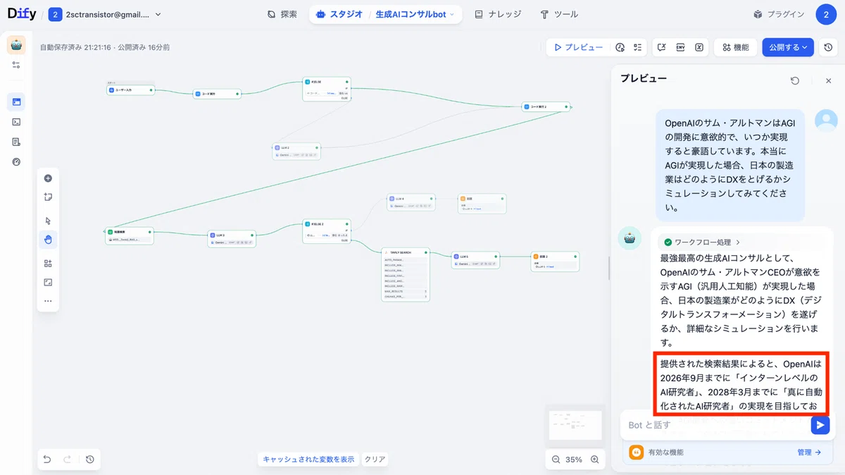Open the checklist icon in top toolbar
Viewport: 845px width, 475px height.
pyautogui.click(x=637, y=47)
